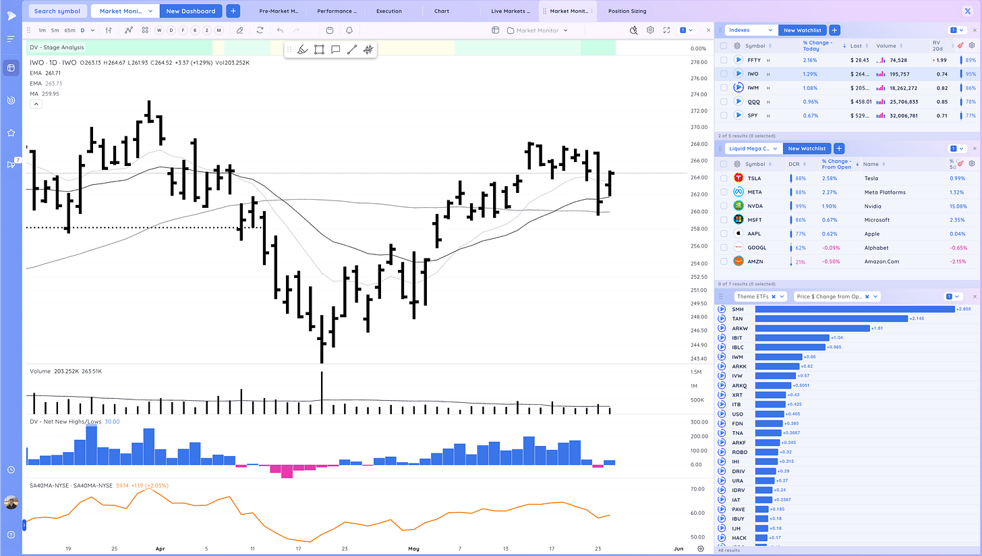Tick the IWM row checkbox

(724, 88)
